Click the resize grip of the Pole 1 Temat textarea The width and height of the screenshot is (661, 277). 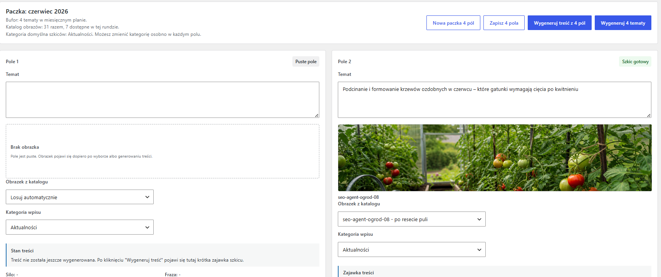(x=317, y=116)
